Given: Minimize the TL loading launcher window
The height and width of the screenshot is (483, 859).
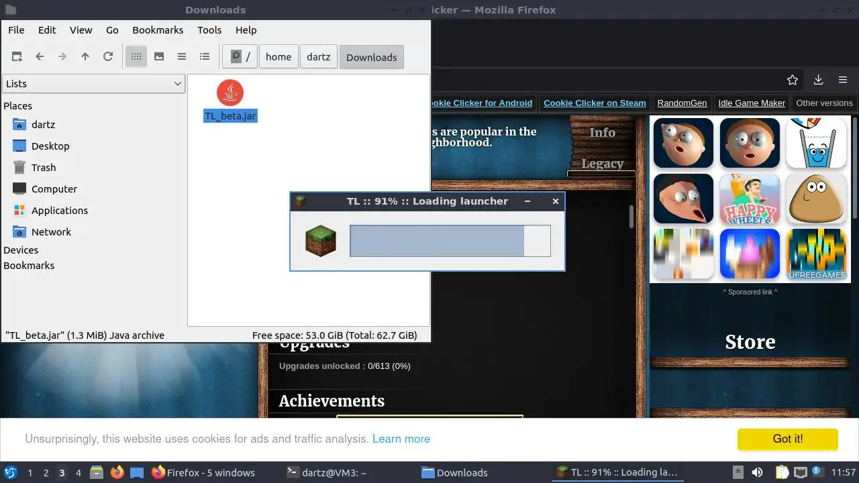Looking at the screenshot, I should [x=527, y=201].
